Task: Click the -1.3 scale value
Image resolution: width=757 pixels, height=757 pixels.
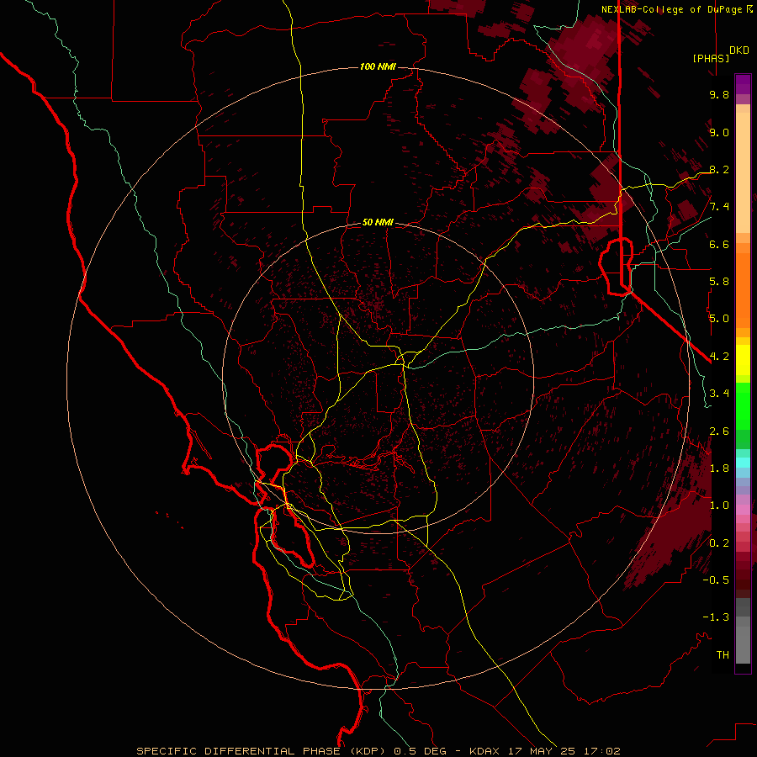Action: (x=716, y=617)
